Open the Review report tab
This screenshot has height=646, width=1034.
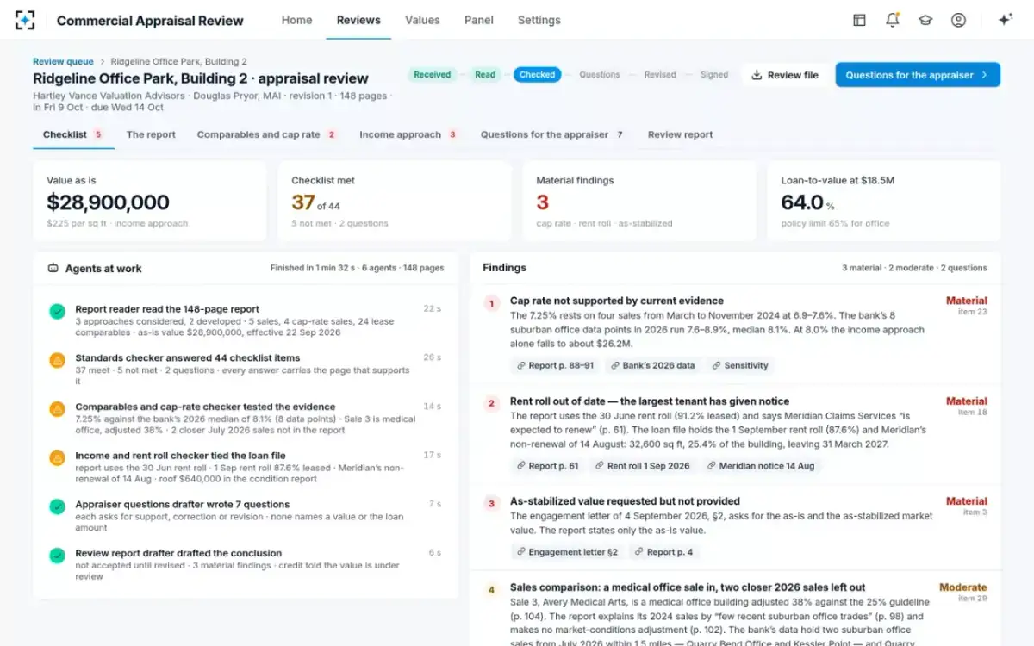(x=680, y=134)
